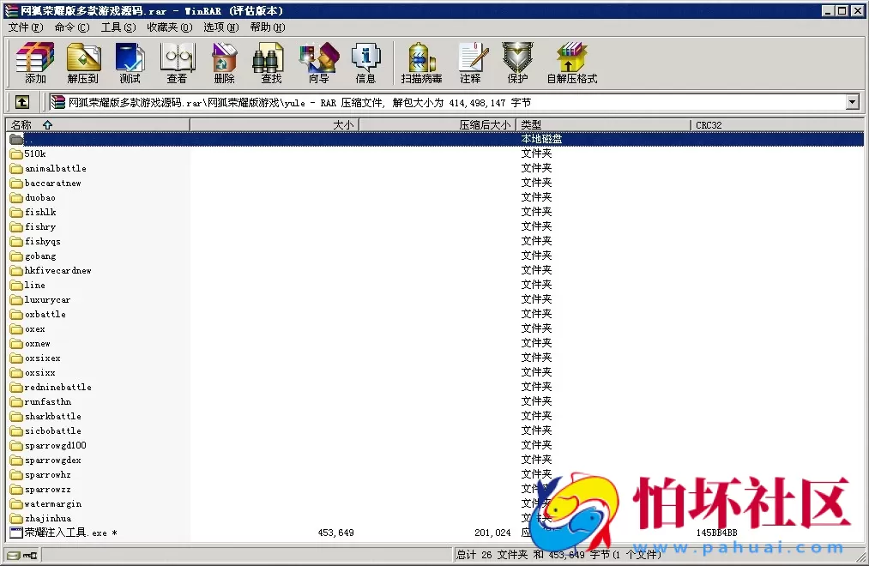Select the zhajinhua folder entry
This screenshot has width=869, height=566.
[x=47, y=519]
